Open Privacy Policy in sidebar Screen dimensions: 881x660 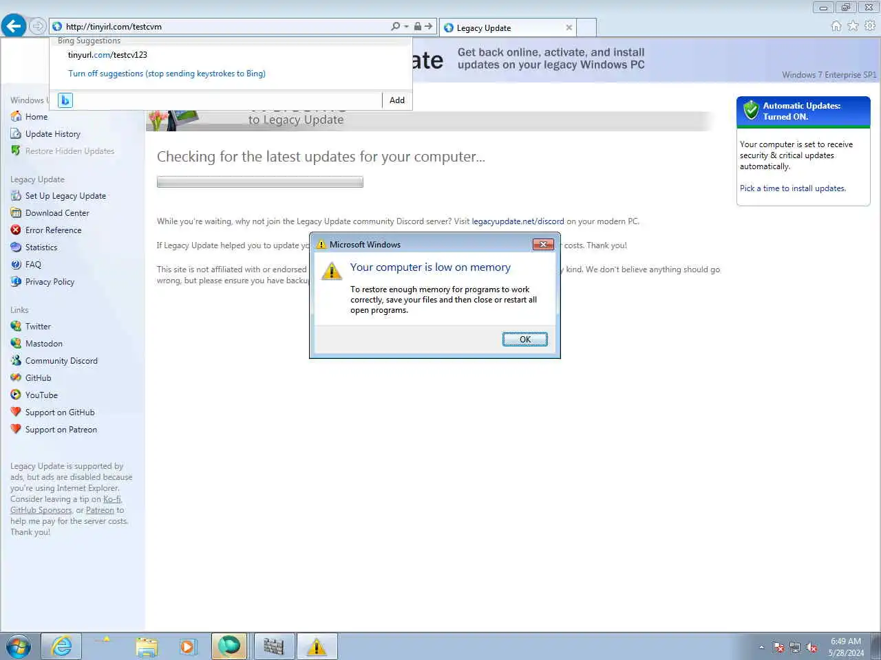pyautogui.click(x=50, y=282)
